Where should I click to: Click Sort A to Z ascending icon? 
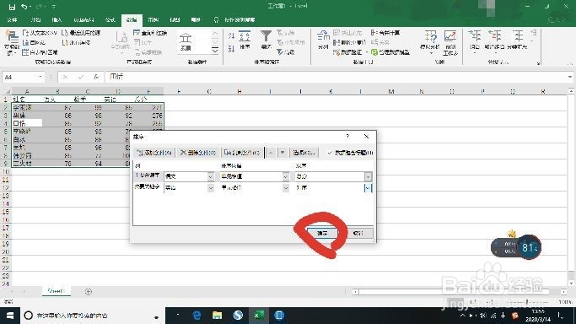pyautogui.click(x=231, y=36)
